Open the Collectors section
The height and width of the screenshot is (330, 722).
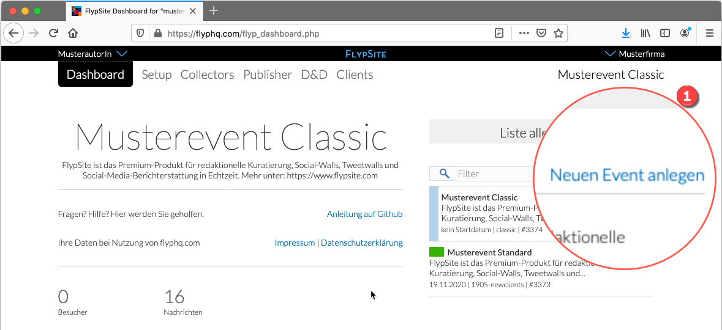[207, 75]
